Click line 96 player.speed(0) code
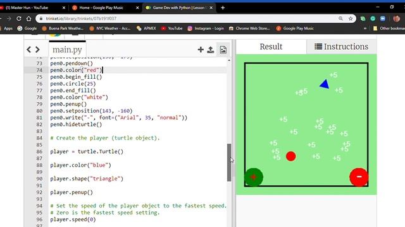This screenshot has height=227, width=405. coord(73,219)
